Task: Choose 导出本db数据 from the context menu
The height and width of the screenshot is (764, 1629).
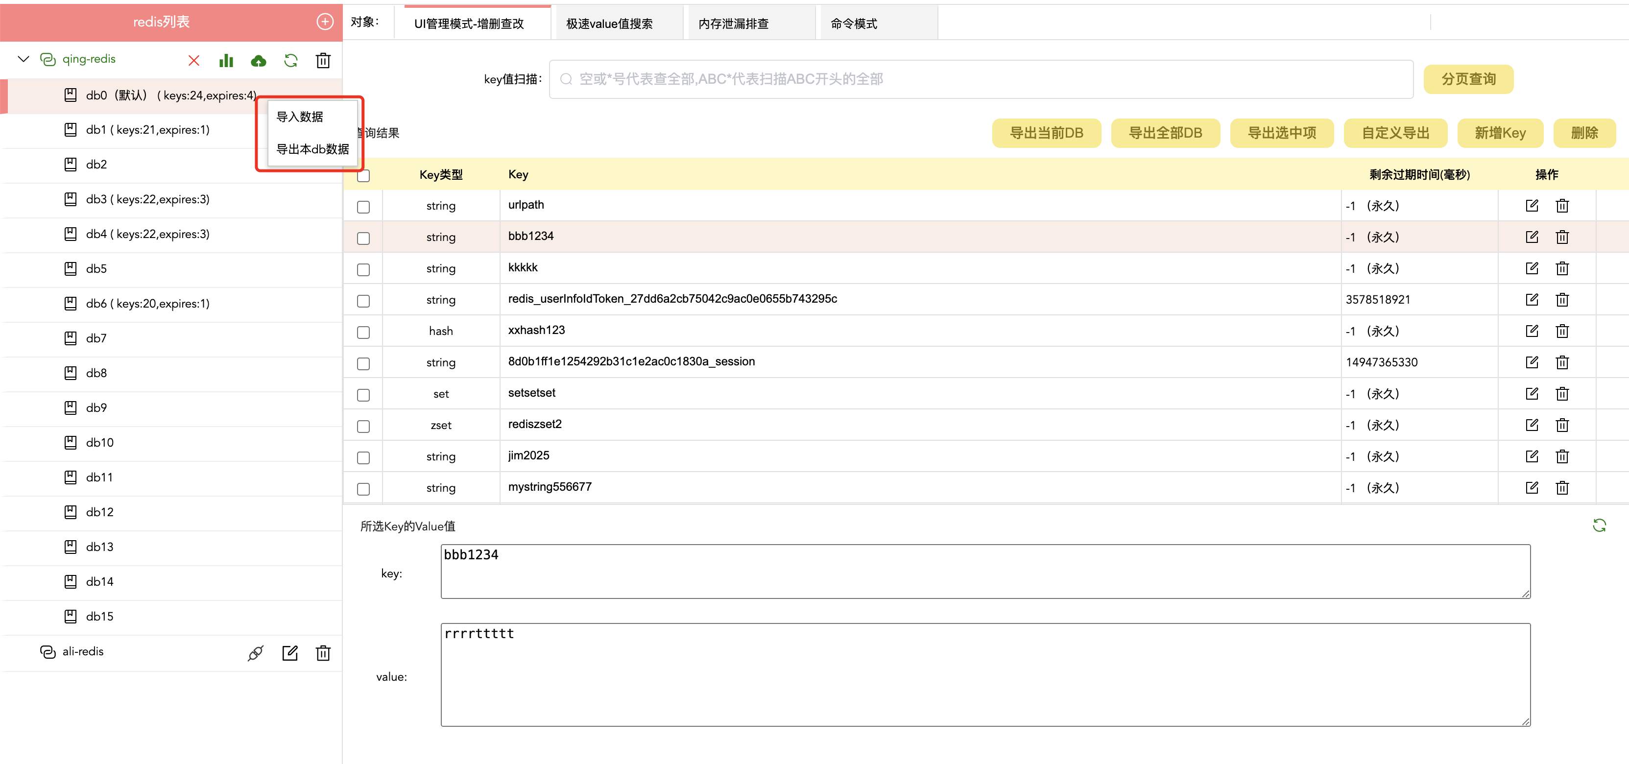Action: click(313, 150)
